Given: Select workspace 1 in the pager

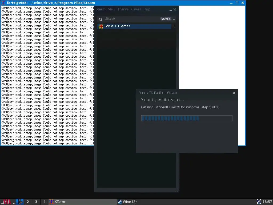Looking at the screenshot, I should click(x=20, y=202).
